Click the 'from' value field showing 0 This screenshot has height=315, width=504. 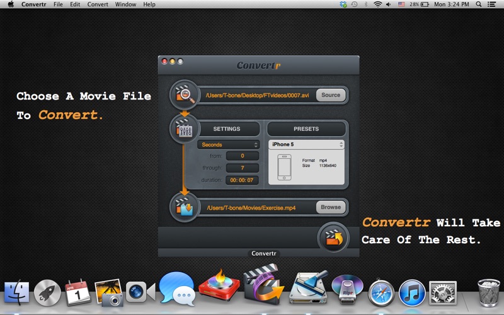pos(243,156)
